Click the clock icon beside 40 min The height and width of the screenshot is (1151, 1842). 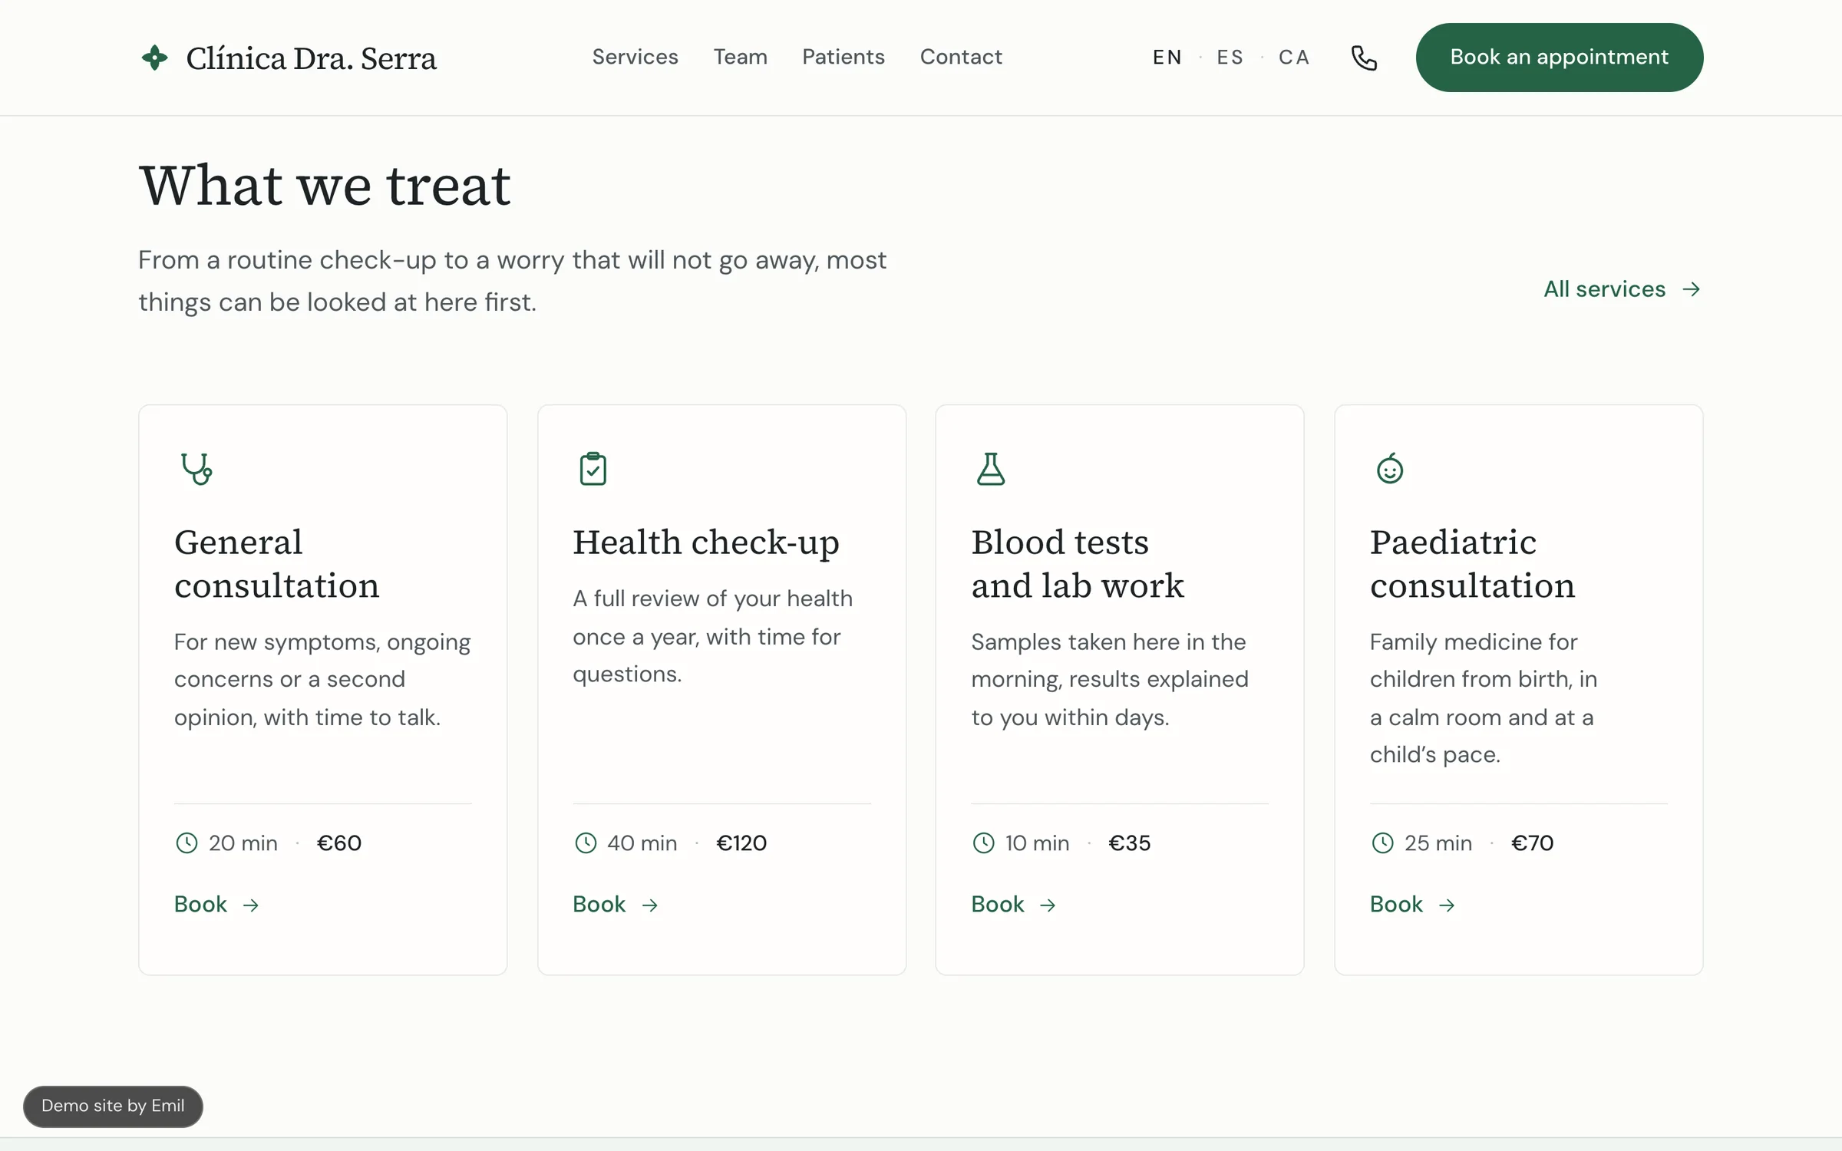[x=586, y=843]
